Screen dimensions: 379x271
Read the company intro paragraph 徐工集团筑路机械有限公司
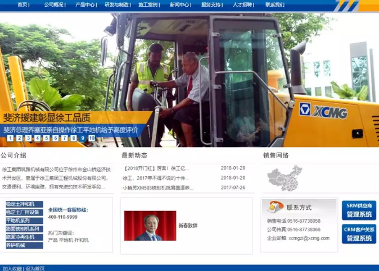(x=56, y=178)
